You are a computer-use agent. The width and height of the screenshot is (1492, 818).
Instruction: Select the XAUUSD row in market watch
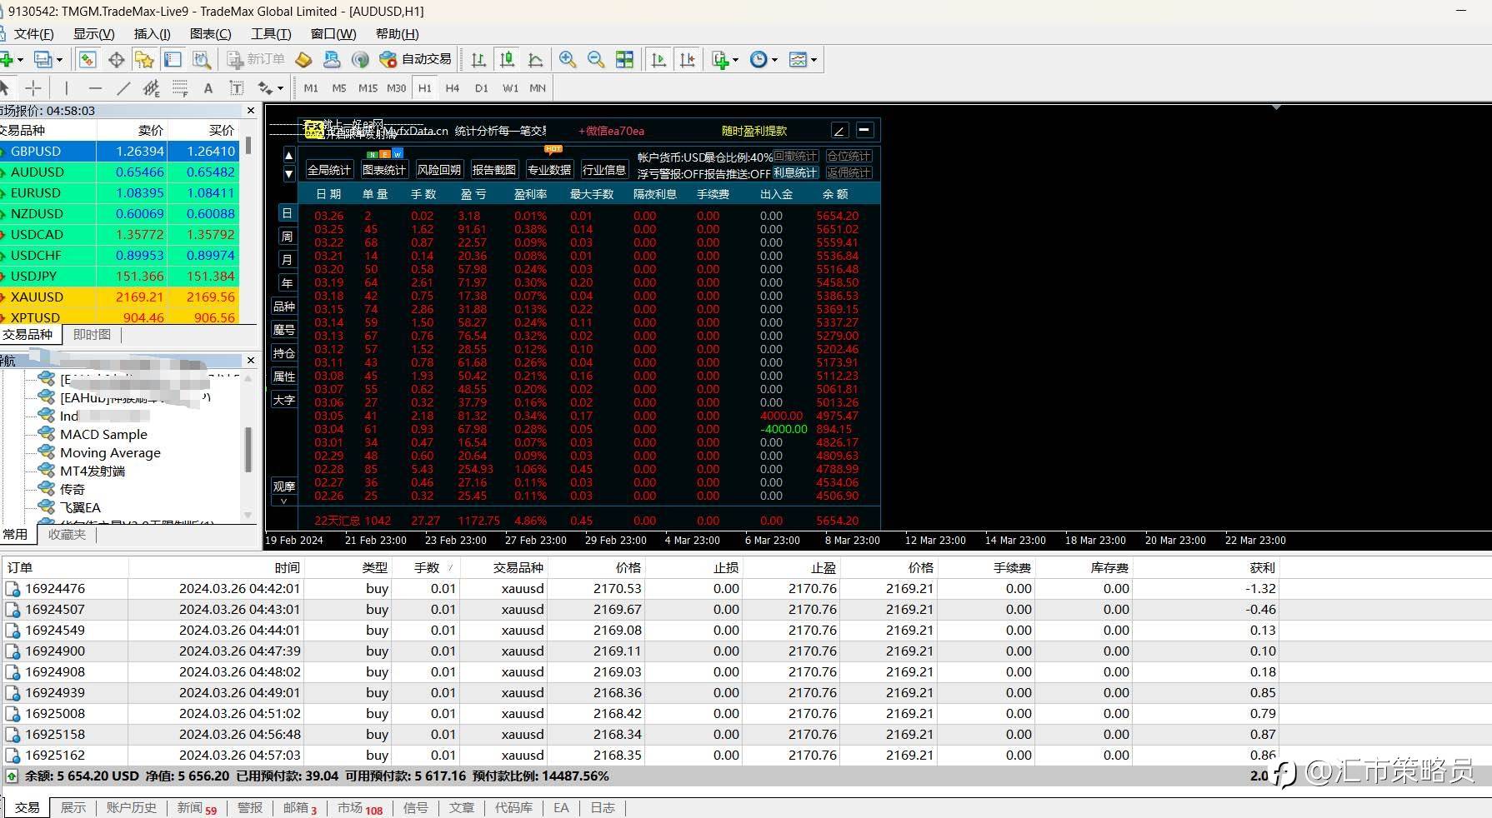(x=38, y=297)
